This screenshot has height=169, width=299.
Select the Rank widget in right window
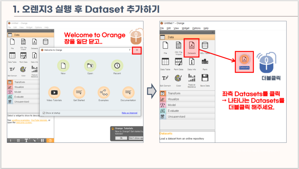click(205, 64)
